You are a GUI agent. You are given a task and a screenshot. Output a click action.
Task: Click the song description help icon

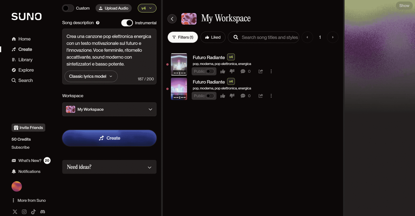(x=98, y=23)
